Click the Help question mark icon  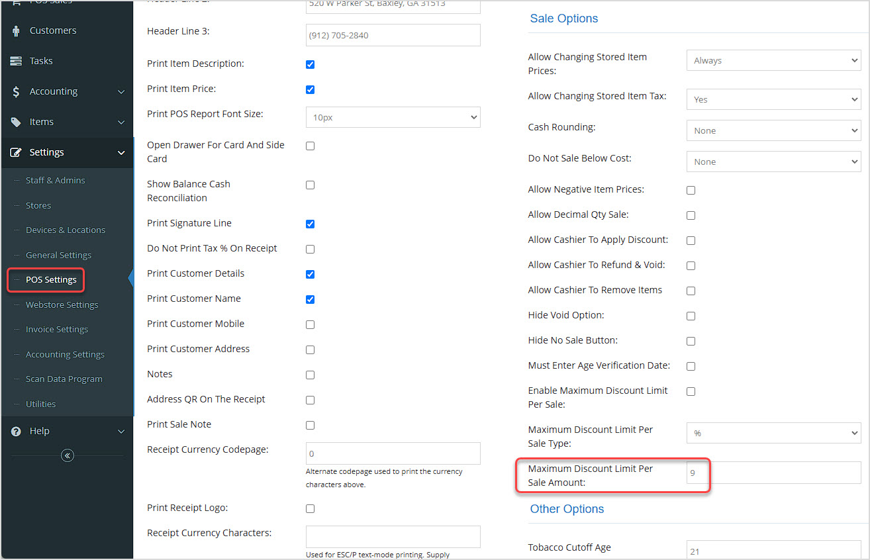(x=16, y=431)
